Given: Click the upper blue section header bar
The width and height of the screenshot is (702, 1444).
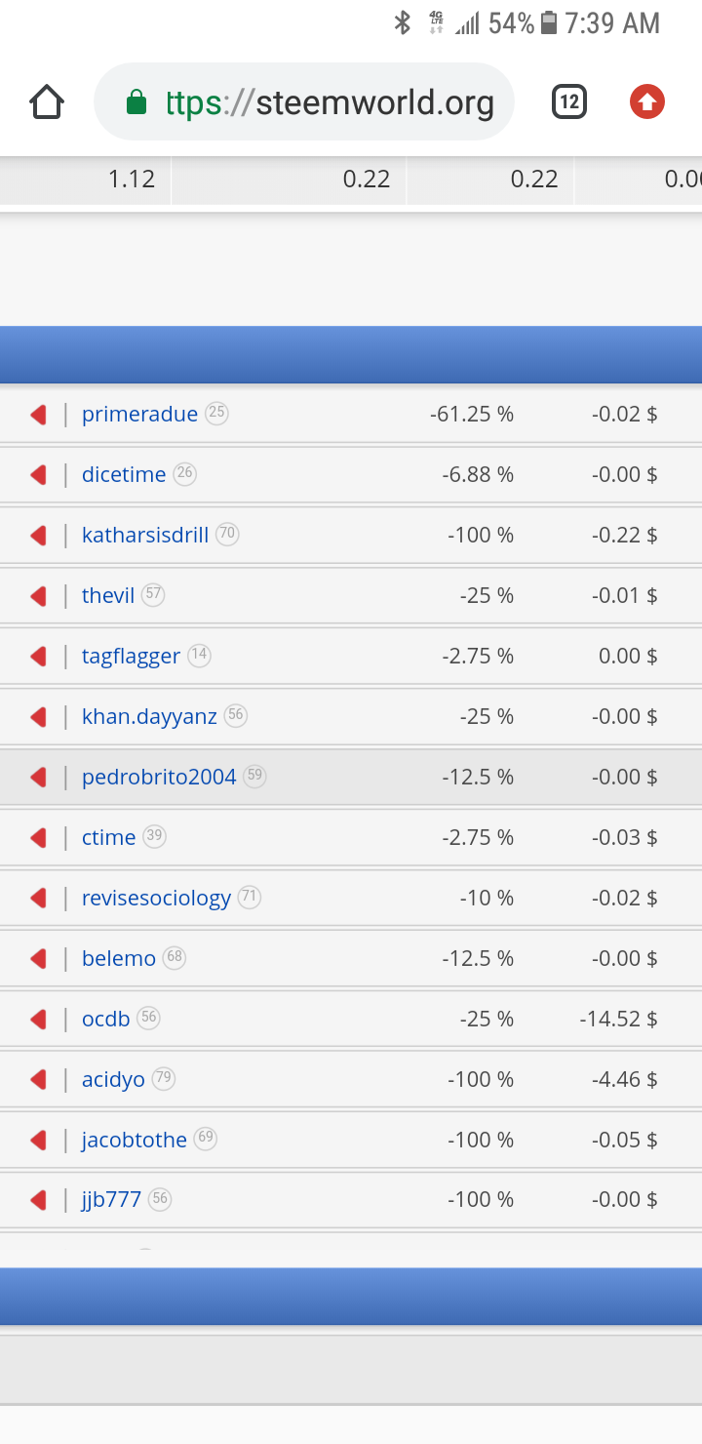Looking at the screenshot, I should pos(351,354).
